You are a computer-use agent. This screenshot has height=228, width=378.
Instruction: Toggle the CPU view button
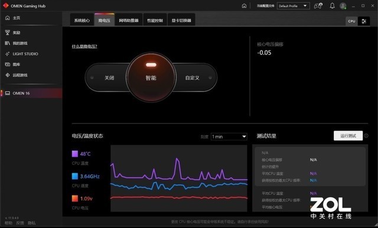pyautogui.click(x=352, y=21)
